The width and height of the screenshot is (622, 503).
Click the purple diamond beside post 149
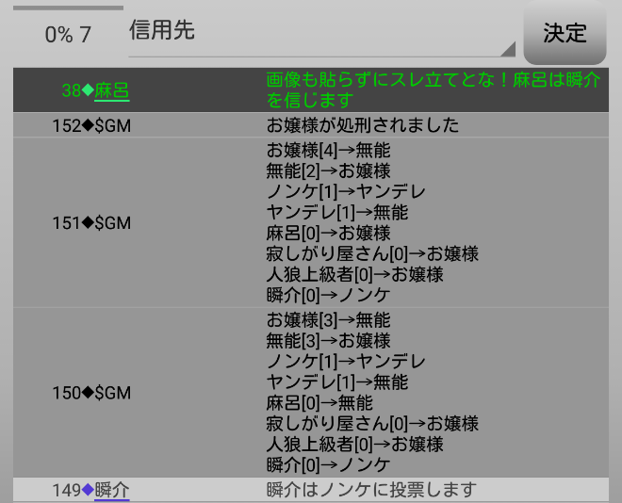[x=88, y=490]
